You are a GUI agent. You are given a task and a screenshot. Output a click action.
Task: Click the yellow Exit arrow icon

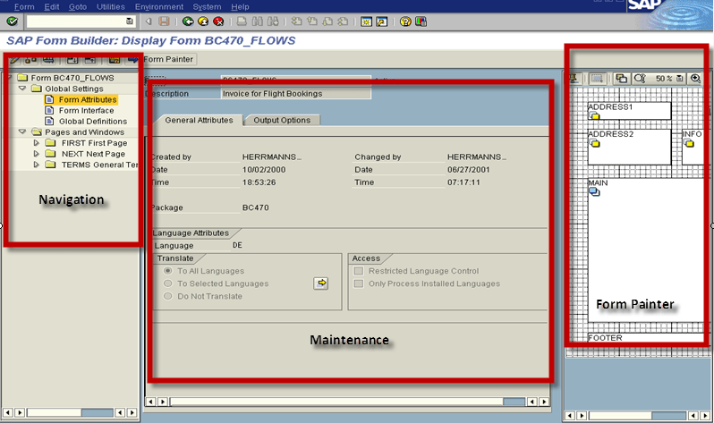pos(202,21)
